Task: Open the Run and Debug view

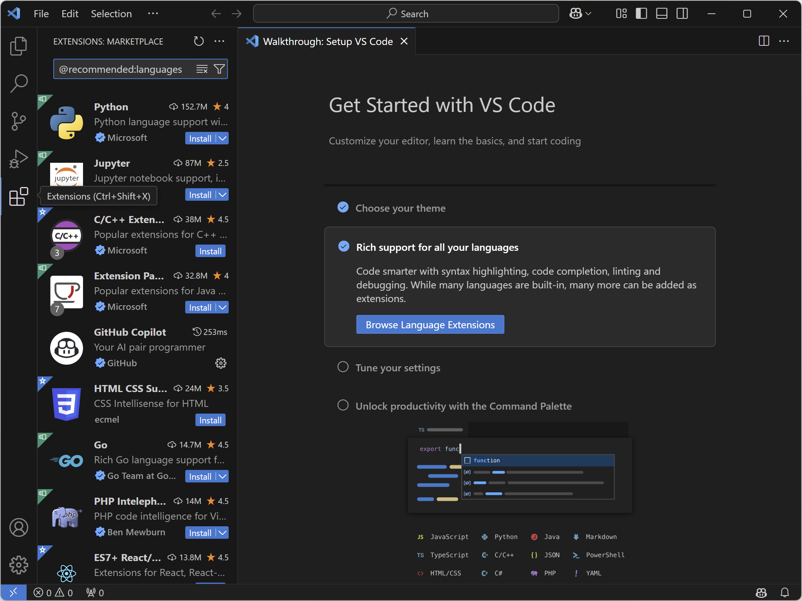Action: click(18, 159)
